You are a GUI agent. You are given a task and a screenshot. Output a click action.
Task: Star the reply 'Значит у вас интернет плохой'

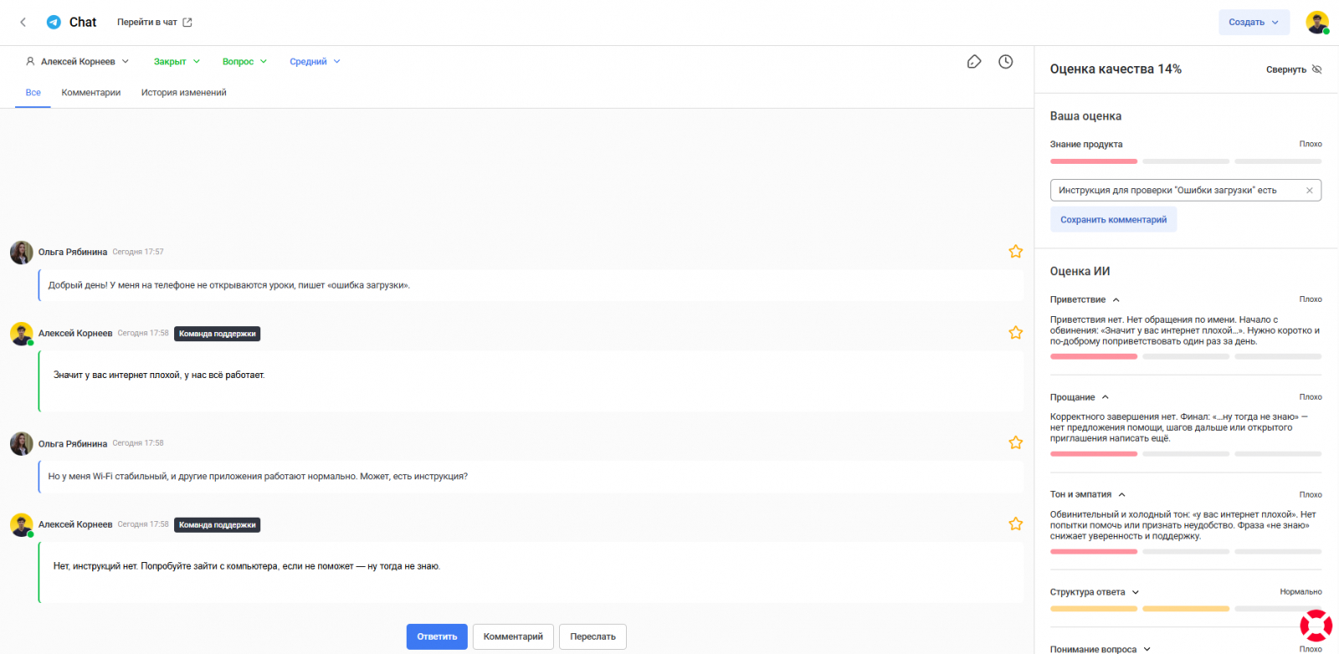pos(1016,333)
